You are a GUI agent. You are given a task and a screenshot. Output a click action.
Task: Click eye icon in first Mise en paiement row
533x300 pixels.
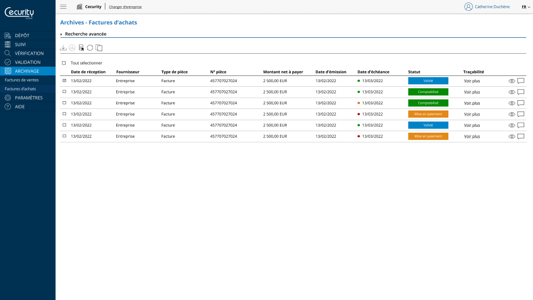[x=512, y=114]
